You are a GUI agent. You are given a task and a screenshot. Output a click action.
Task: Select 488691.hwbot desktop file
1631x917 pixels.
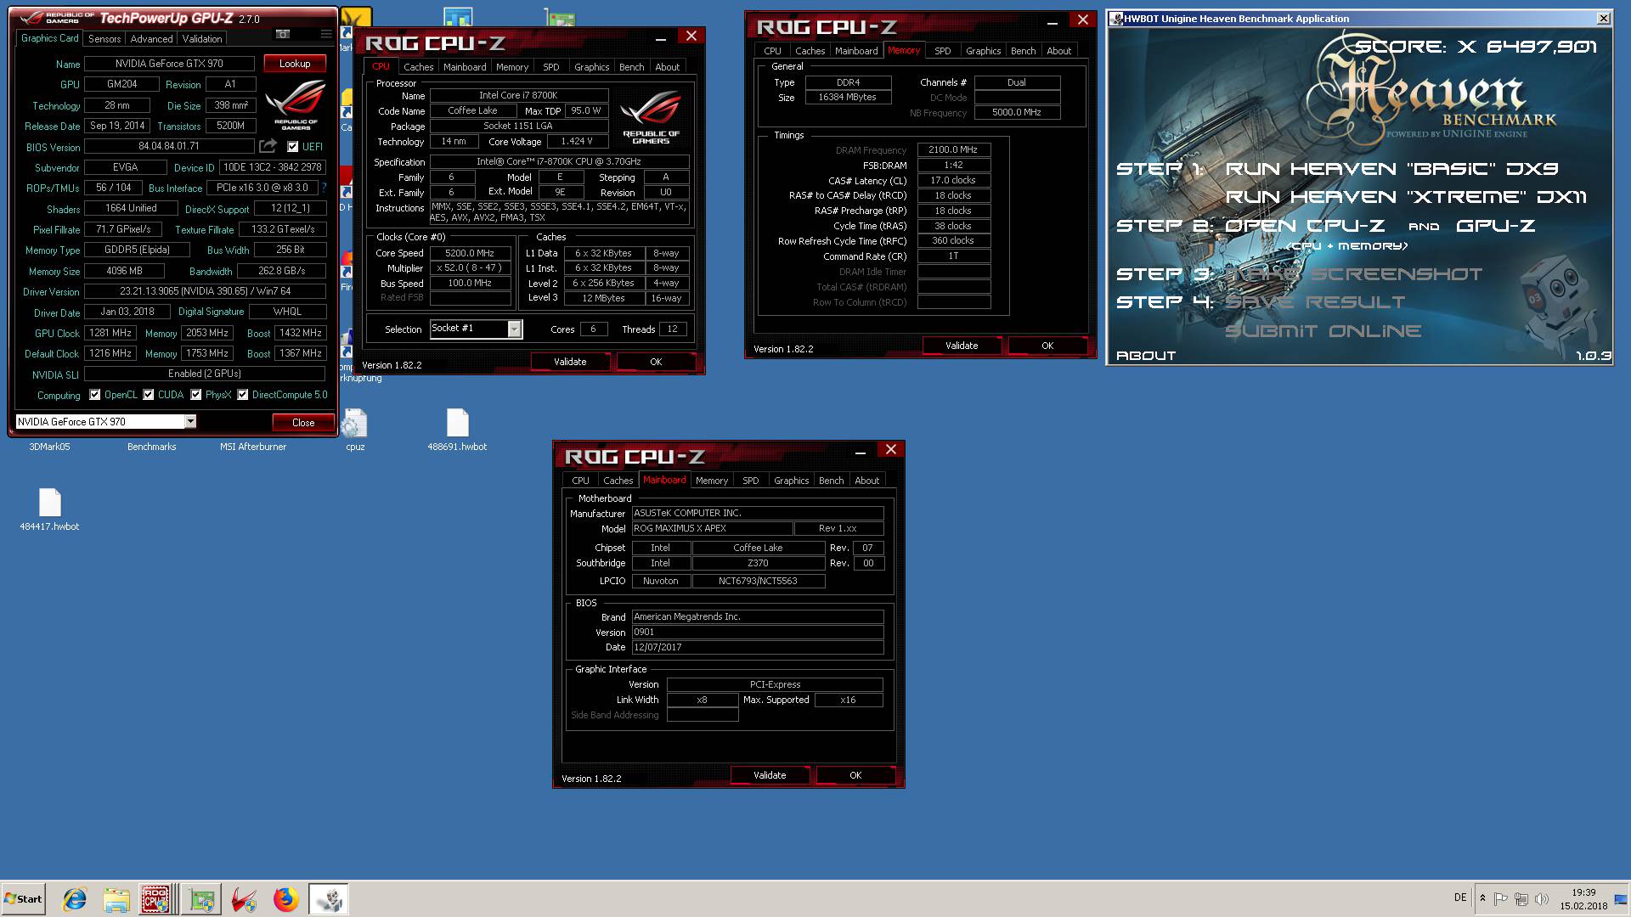457,430
